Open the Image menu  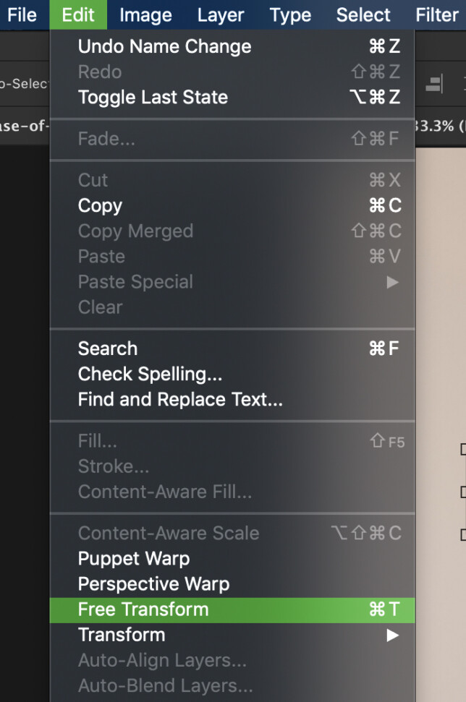pyautogui.click(x=145, y=15)
